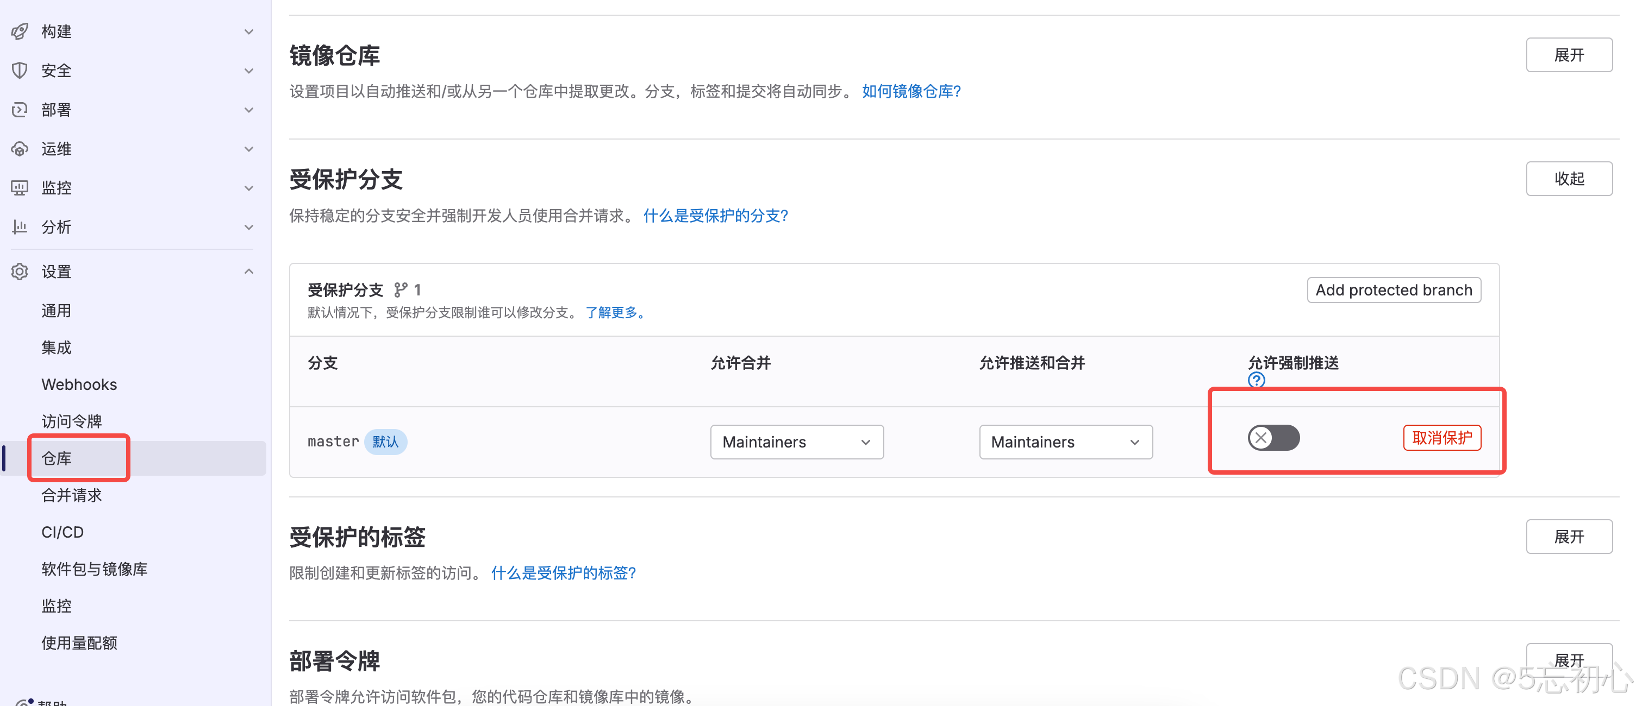Click the 分支 column header

point(323,363)
